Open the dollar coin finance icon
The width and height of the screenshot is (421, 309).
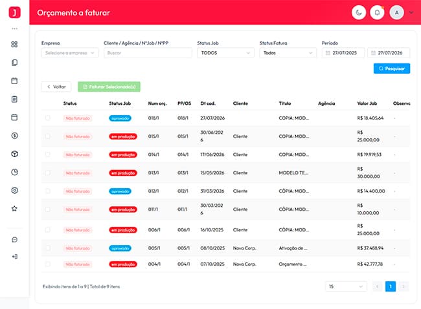[14, 136]
